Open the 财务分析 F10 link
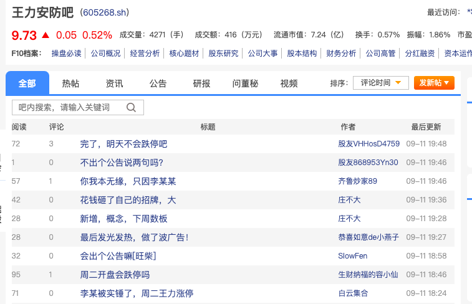 [x=341, y=54]
